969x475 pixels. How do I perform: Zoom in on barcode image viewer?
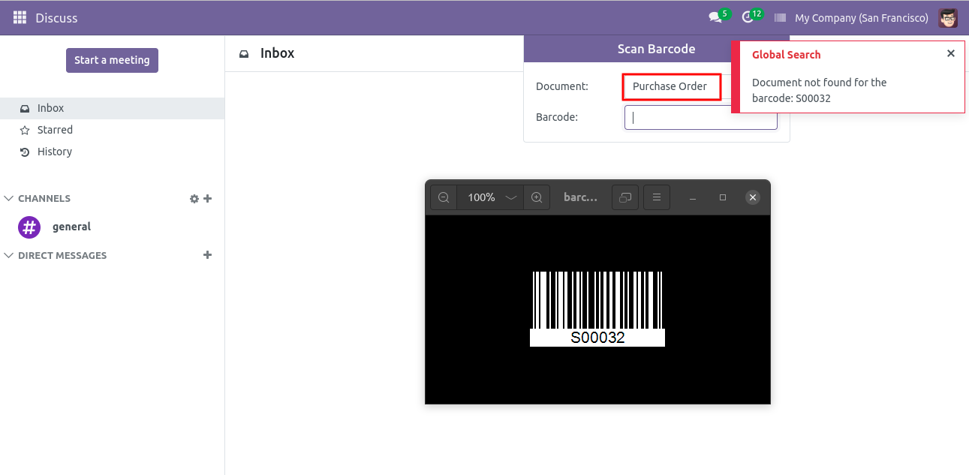537,197
